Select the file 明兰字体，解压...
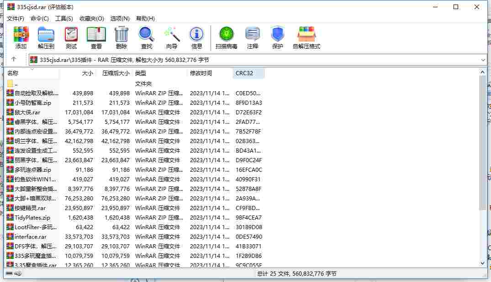This screenshot has height=282, width=491. pyautogui.click(x=36, y=141)
